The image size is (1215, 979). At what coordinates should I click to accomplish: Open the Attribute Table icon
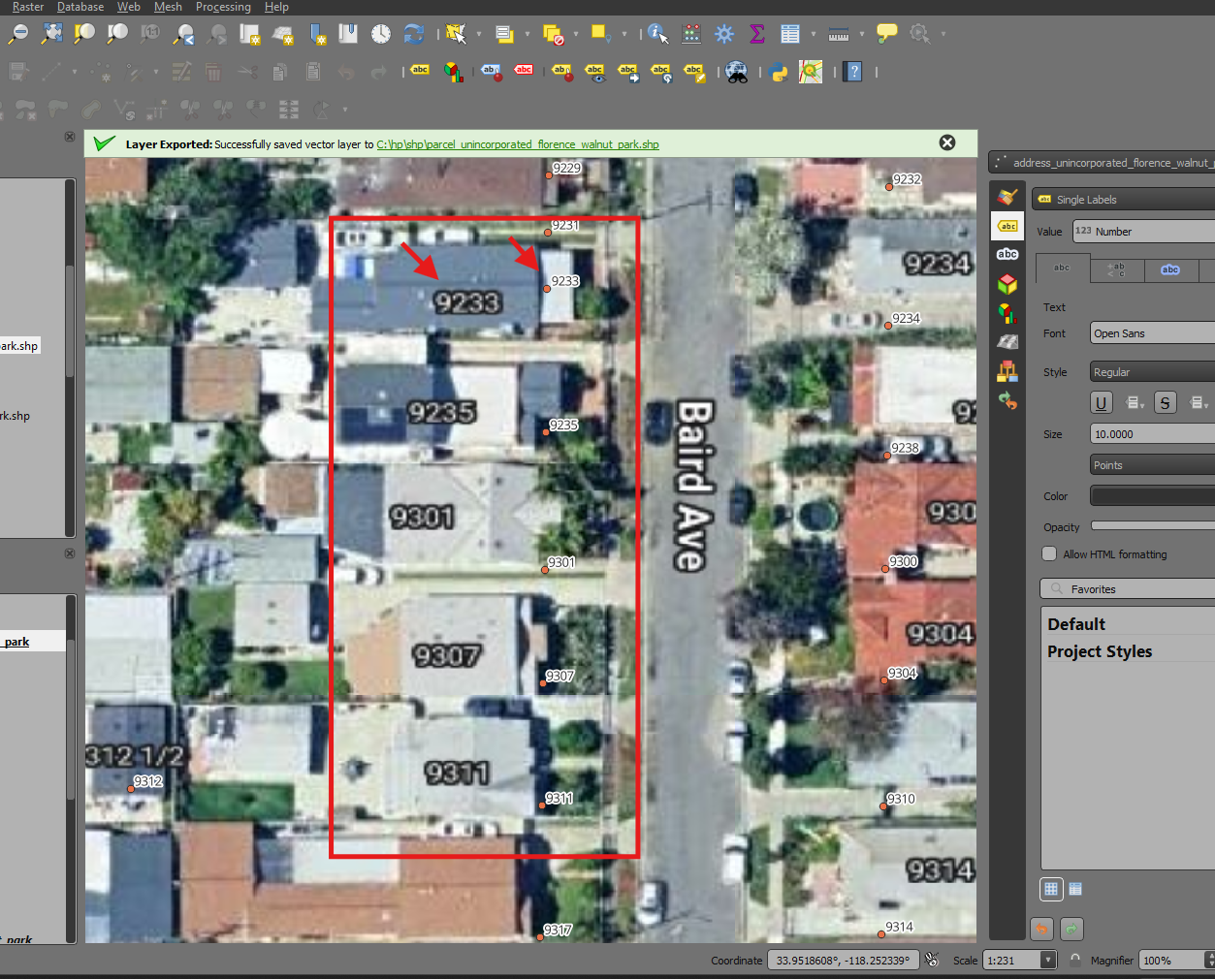click(790, 35)
